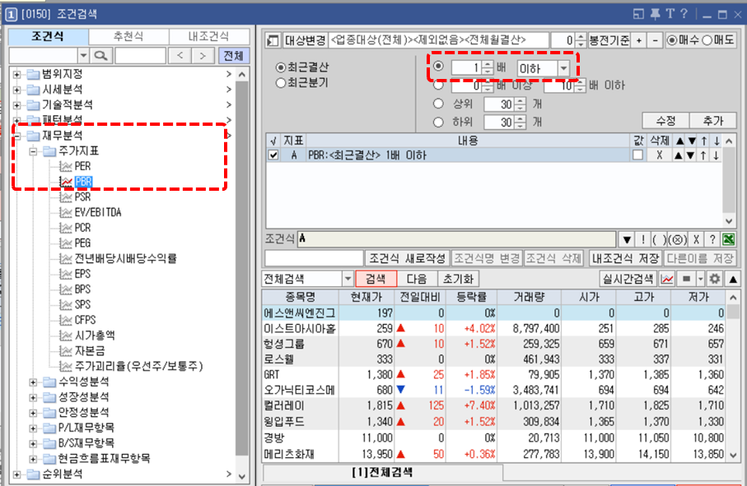The width and height of the screenshot is (747, 486).
Task: Select the 1 배 이하 radio button
Action: 438,67
